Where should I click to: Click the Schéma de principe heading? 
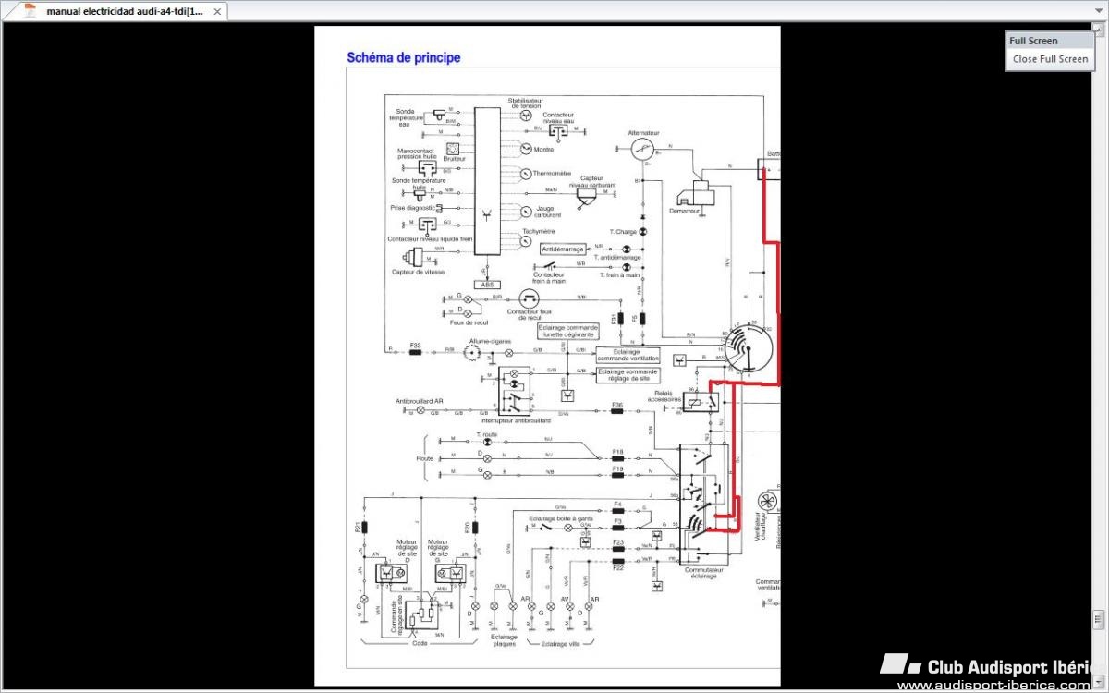[403, 57]
